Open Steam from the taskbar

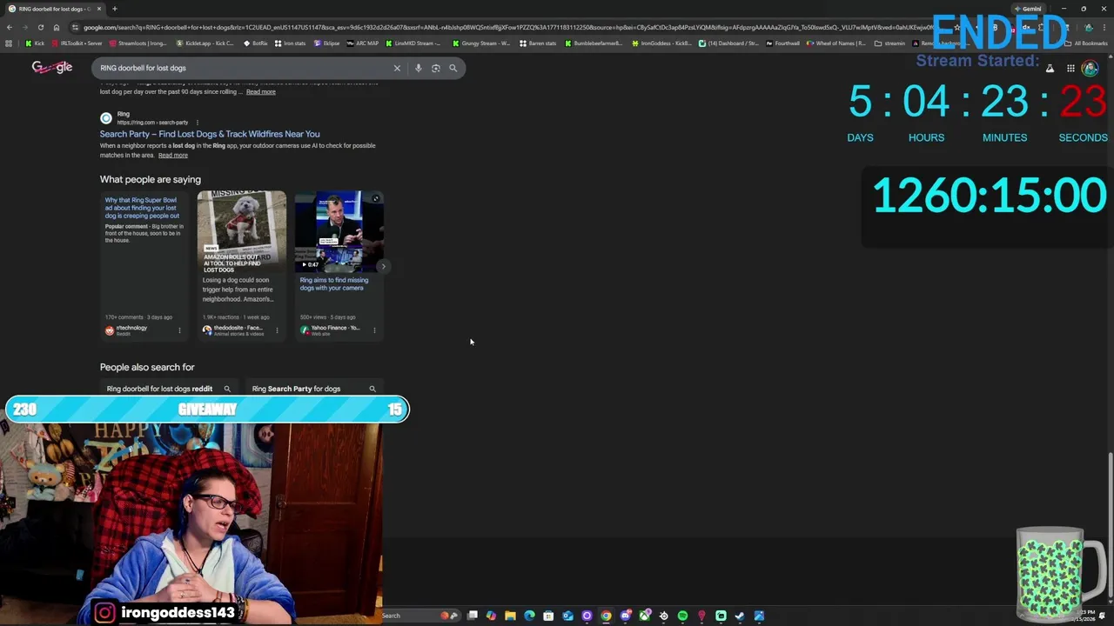(740, 616)
